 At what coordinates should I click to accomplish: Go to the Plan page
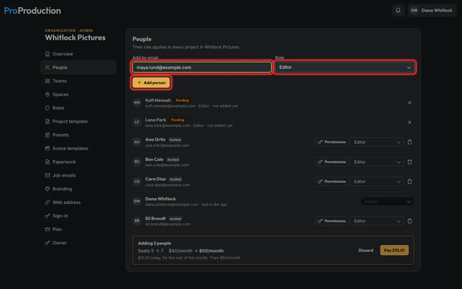point(78,229)
